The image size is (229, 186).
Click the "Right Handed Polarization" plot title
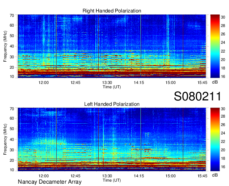click(112, 11)
